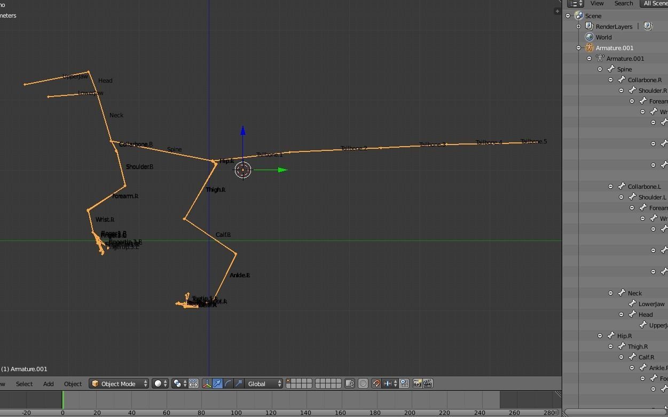
Task: Collapse the Neck bone node
Action: click(610, 293)
